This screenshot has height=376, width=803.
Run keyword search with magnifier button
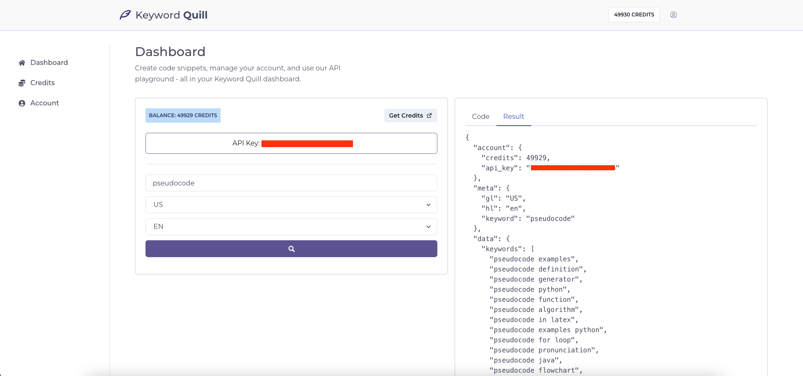click(291, 249)
